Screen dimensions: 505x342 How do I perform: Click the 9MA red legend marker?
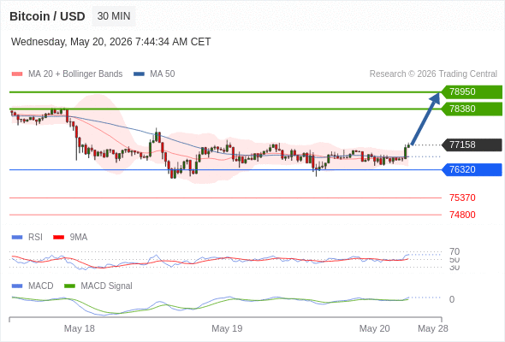coord(58,238)
